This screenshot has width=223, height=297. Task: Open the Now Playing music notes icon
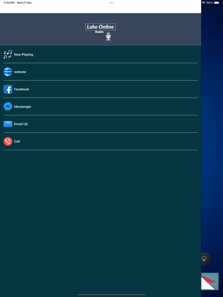(x=8, y=54)
